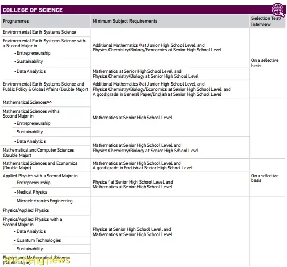Select the COLLEGE OF SCIENCE heading

(x=33, y=10)
